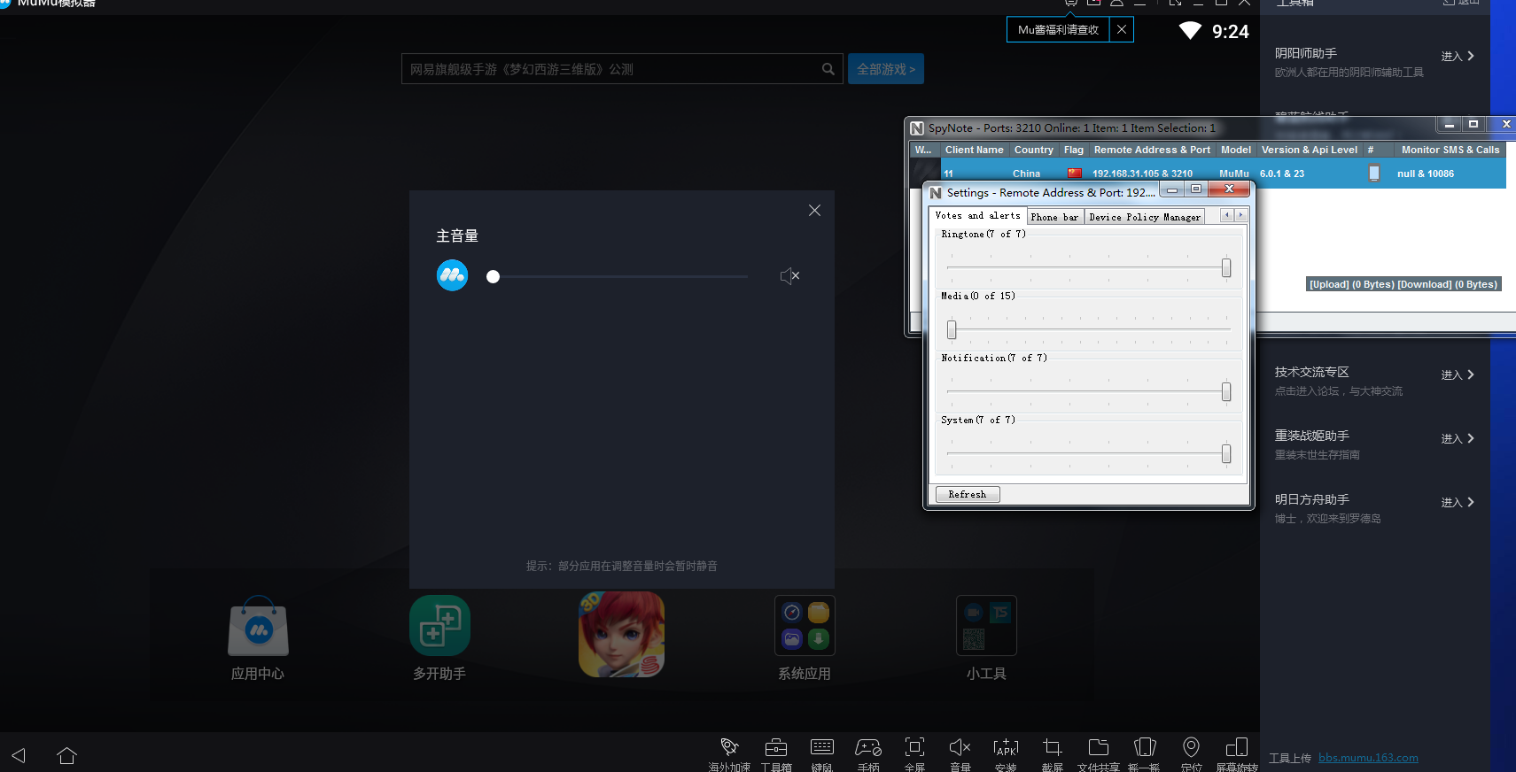Click the Flag column header

[x=1074, y=150]
